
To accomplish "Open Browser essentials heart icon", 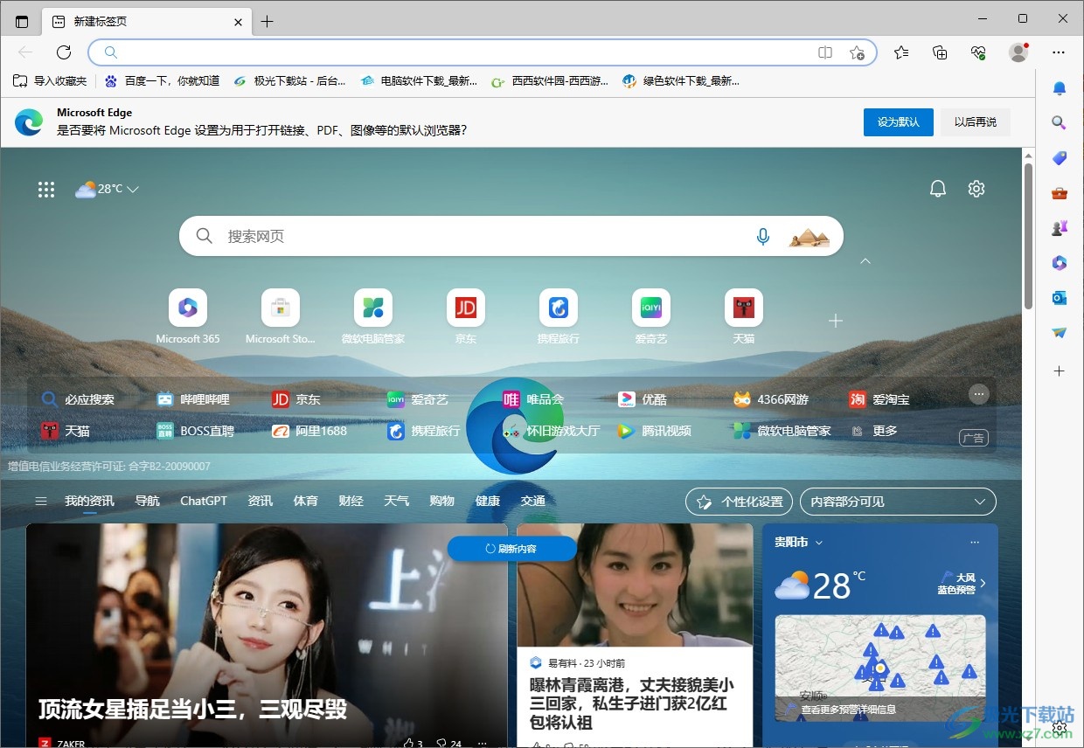I will click(x=978, y=52).
